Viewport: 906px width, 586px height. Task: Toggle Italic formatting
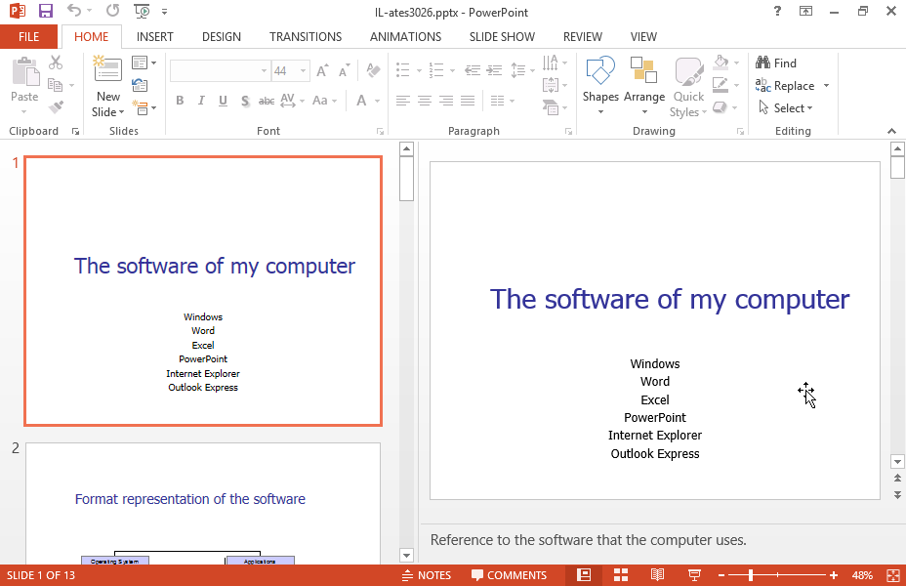(201, 101)
